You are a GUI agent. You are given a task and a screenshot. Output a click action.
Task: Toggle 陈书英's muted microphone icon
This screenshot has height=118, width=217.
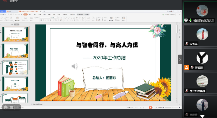(x=187, y=44)
